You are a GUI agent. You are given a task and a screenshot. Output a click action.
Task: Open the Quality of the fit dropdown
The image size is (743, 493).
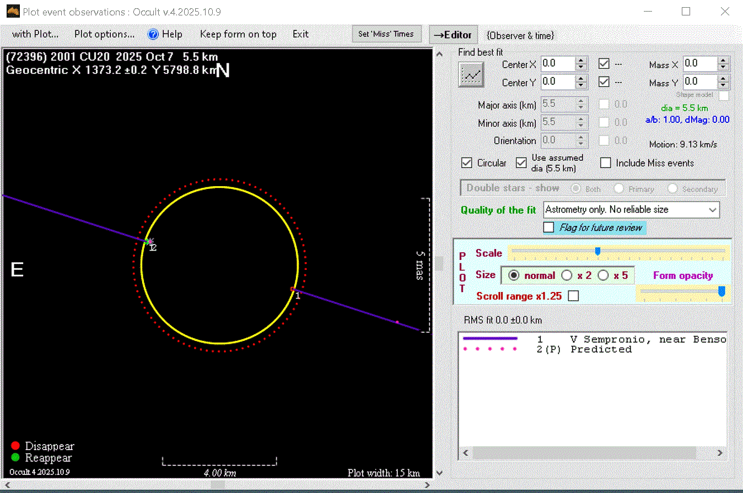click(x=713, y=210)
